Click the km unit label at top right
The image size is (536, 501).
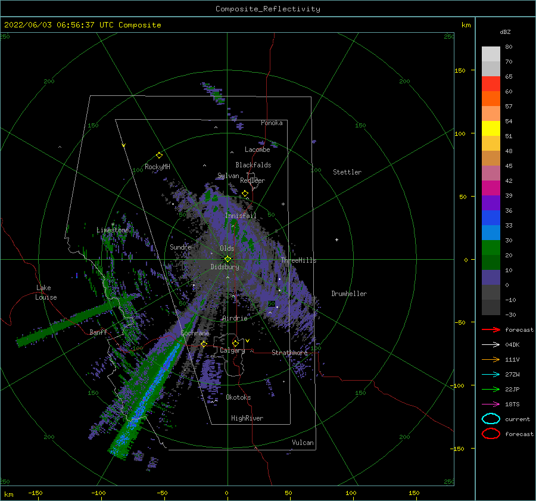pyautogui.click(x=466, y=25)
